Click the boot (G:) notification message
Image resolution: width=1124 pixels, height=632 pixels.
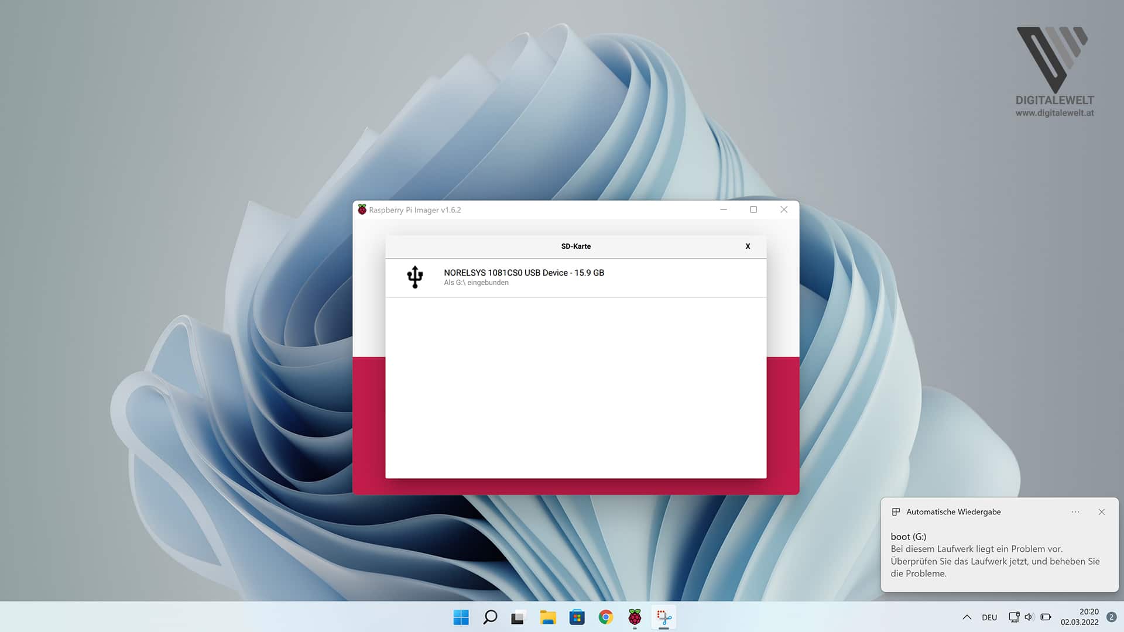(995, 555)
